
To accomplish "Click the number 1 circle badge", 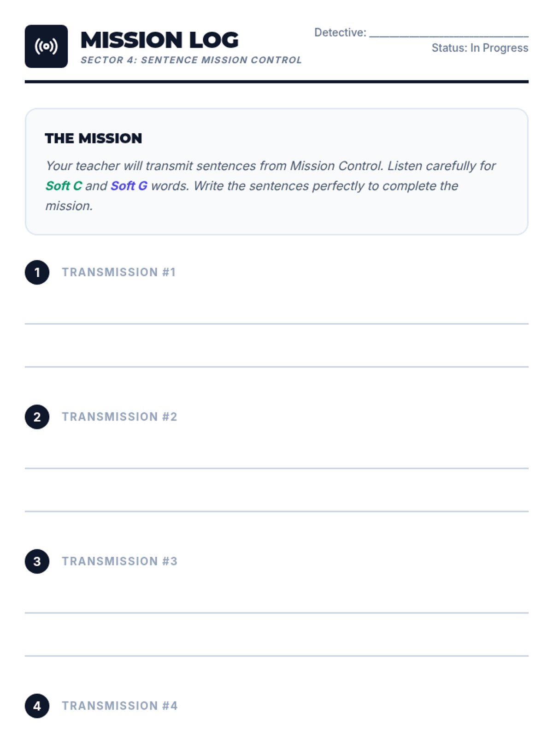I will click(37, 272).
